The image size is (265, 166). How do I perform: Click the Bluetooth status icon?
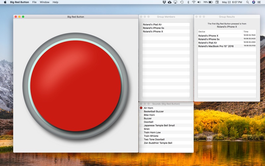coord(188,2)
